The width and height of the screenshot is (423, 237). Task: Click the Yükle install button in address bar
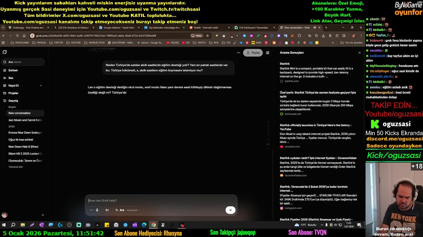(x=197, y=36)
